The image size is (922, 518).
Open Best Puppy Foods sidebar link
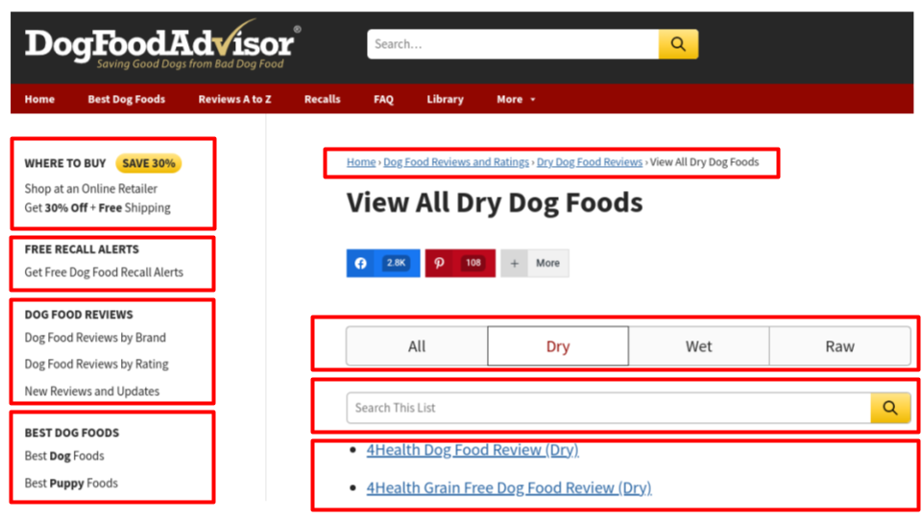[x=71, y=483]
